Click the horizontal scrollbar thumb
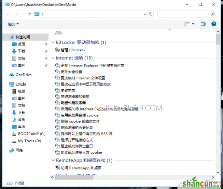The width and height of the screenshot is (223, 189). click(x=74, y=177)
